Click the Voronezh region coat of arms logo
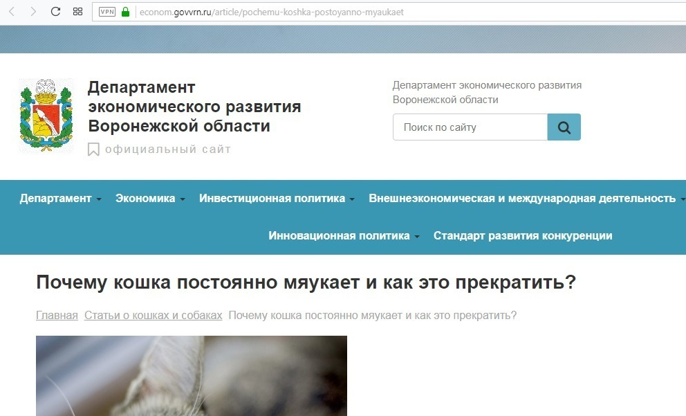The width and height of the screenshot is (686, 416). click(46, 116)
